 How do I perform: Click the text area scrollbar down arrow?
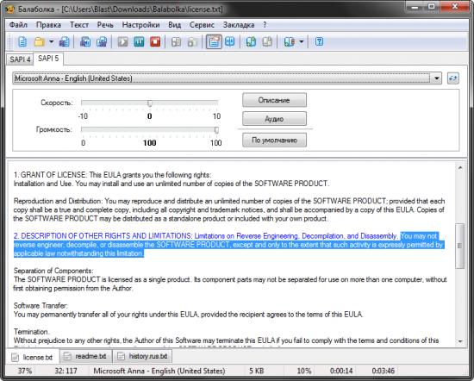tap(460, 341)
